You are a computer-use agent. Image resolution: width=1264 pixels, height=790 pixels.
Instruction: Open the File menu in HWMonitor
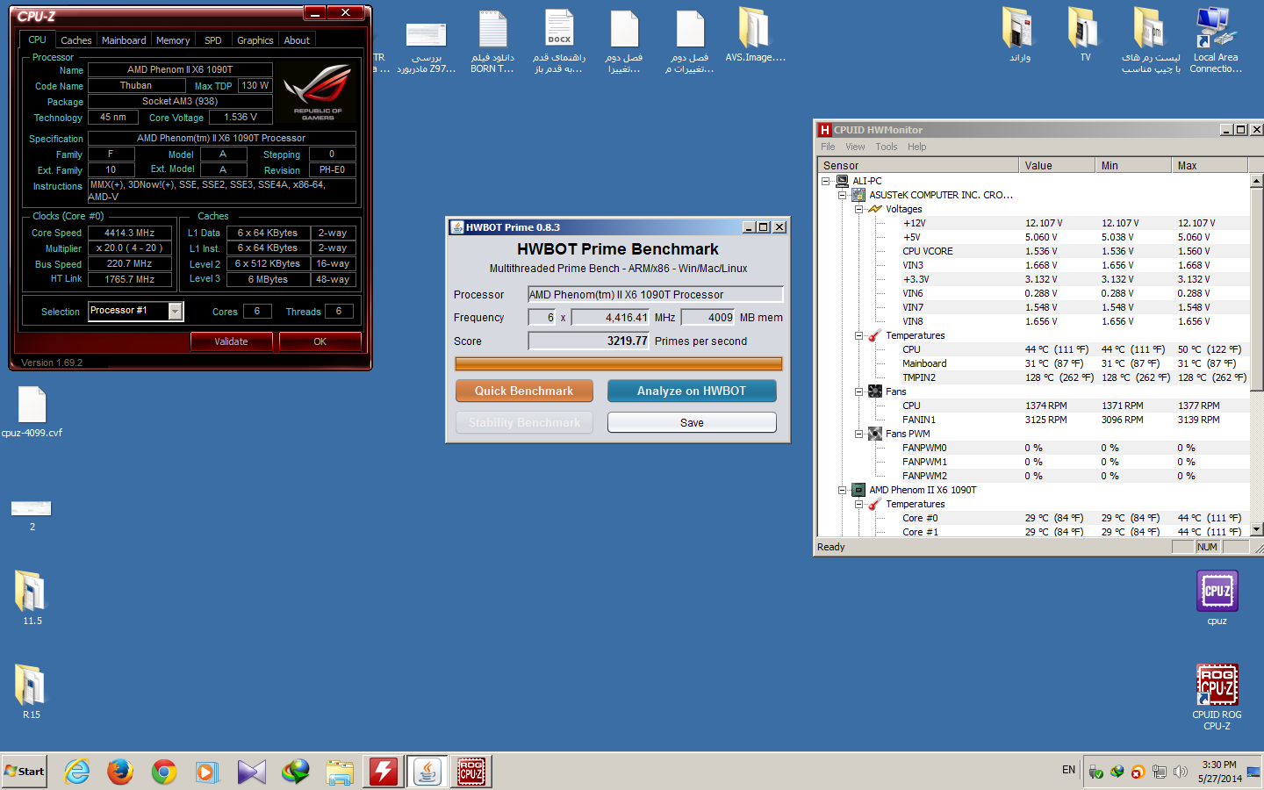click(828, 147)
